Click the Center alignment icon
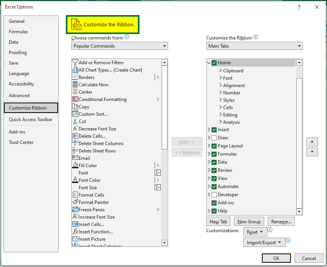The image size is (327, 267). pyautogui.click(x=75, y=92)
